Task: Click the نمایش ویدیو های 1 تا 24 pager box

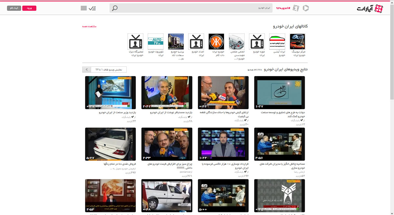Action: pyautogui.click(x=108, y=69)
